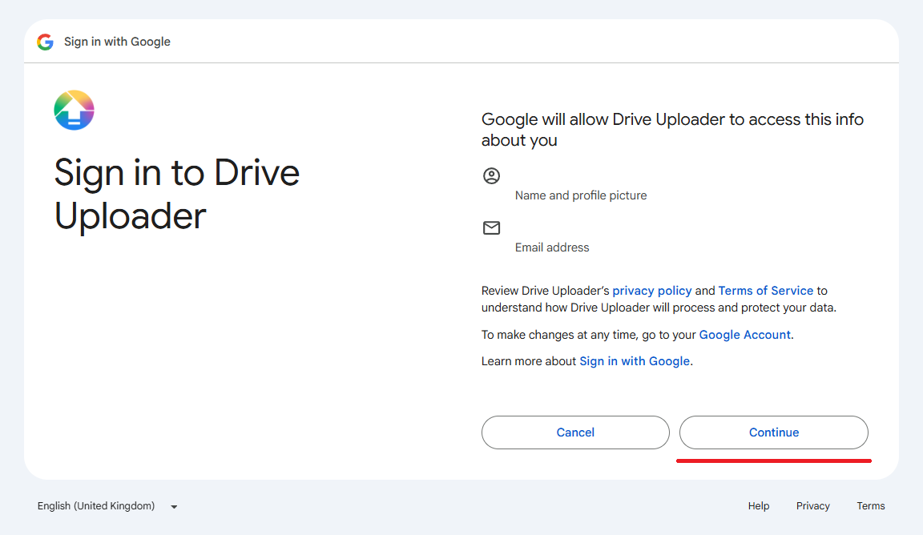Screen dimensions: 923x535
Task: Click the 'Google will allow Drive Uploader' heading
Action: point(672,130)
